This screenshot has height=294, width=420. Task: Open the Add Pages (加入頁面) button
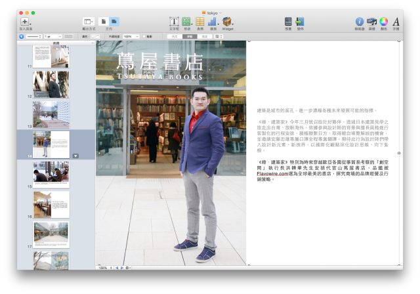(x=25, y=22)
